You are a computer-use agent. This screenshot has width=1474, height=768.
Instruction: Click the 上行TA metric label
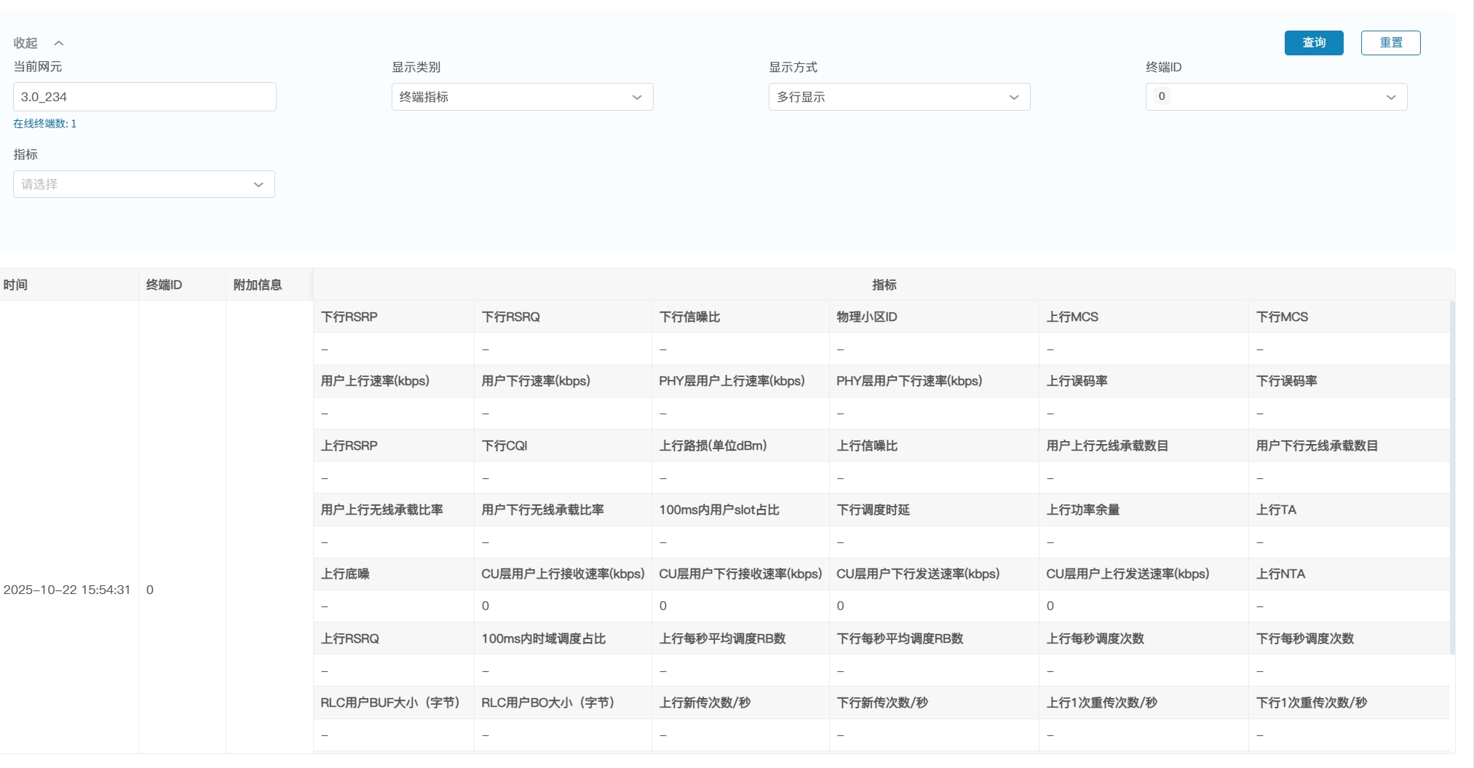[1275, 510]
